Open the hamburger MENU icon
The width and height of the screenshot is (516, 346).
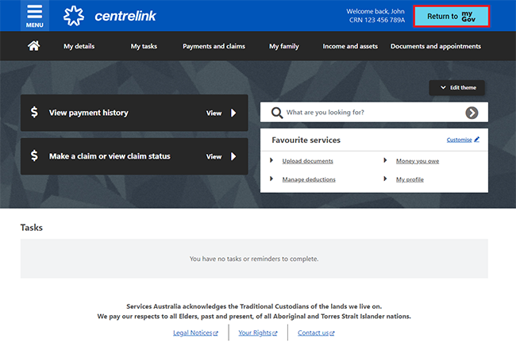coord(34,15)
